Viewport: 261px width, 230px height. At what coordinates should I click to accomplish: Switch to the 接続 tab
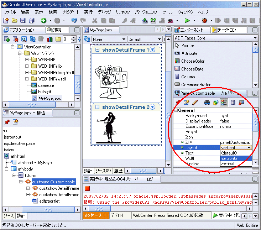click(x=57, y=30)
